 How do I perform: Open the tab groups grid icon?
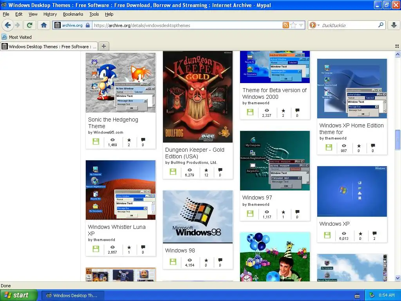click(397, 46)
